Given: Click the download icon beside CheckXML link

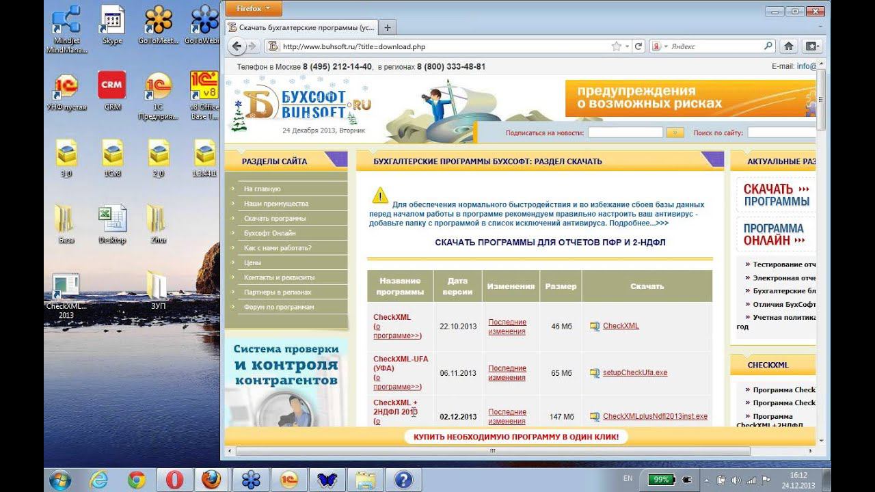Looking at the screenshot, I should pos(594,327).
